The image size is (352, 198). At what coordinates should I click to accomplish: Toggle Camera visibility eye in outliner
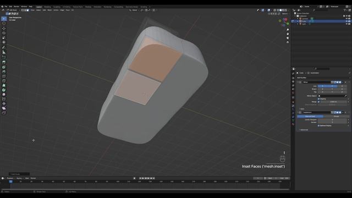(346, 19)
